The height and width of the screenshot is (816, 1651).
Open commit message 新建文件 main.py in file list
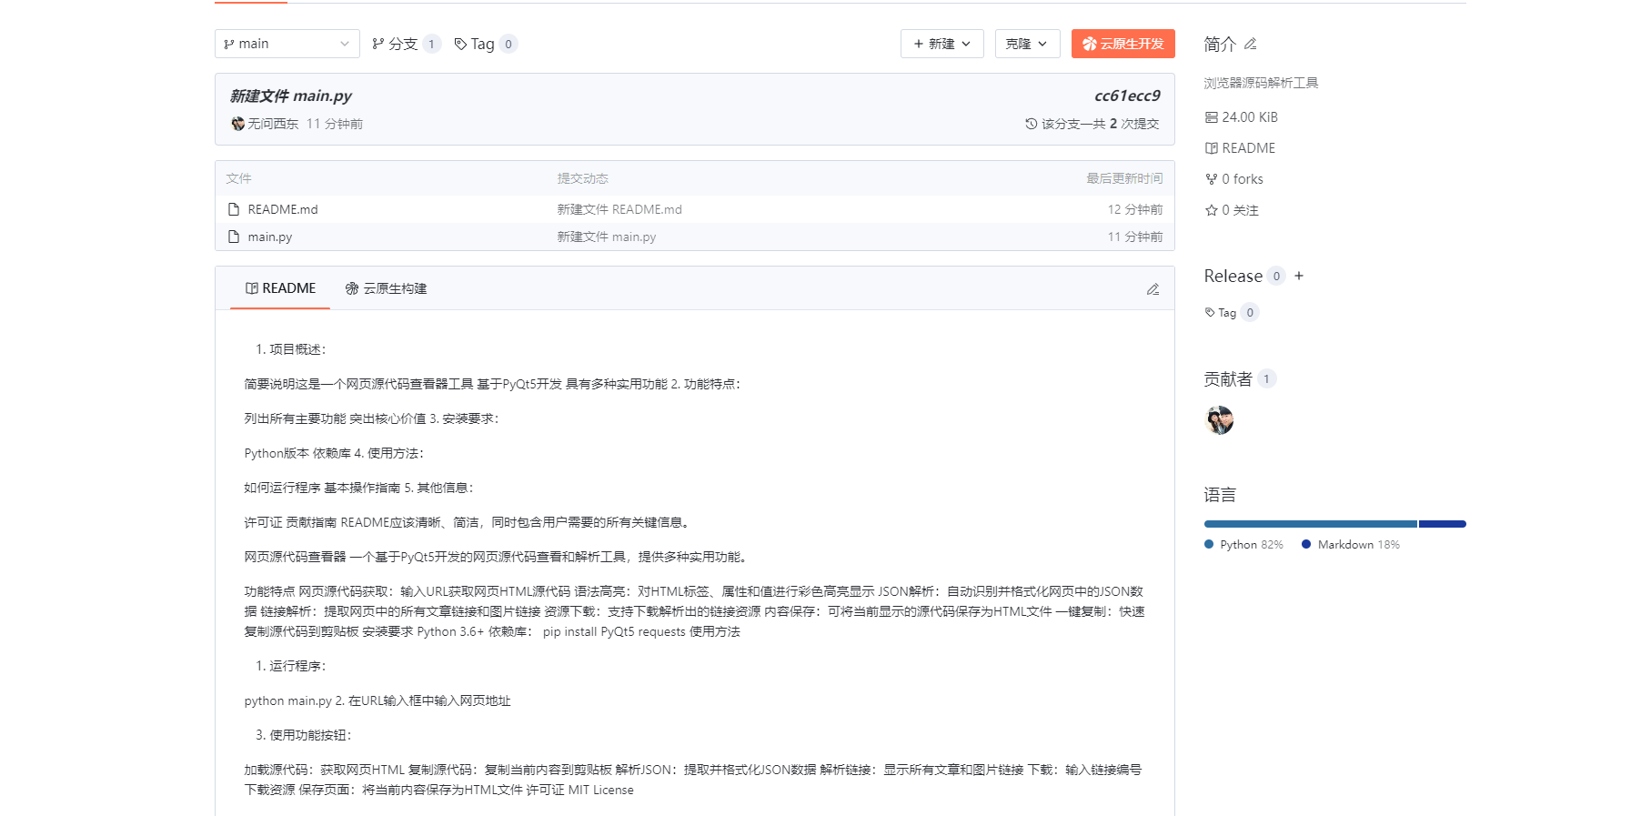point(607,237)
